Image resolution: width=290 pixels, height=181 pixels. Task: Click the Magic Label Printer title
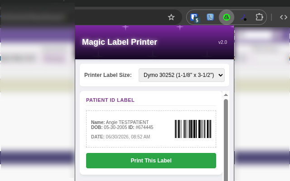(x=120, y=42)
